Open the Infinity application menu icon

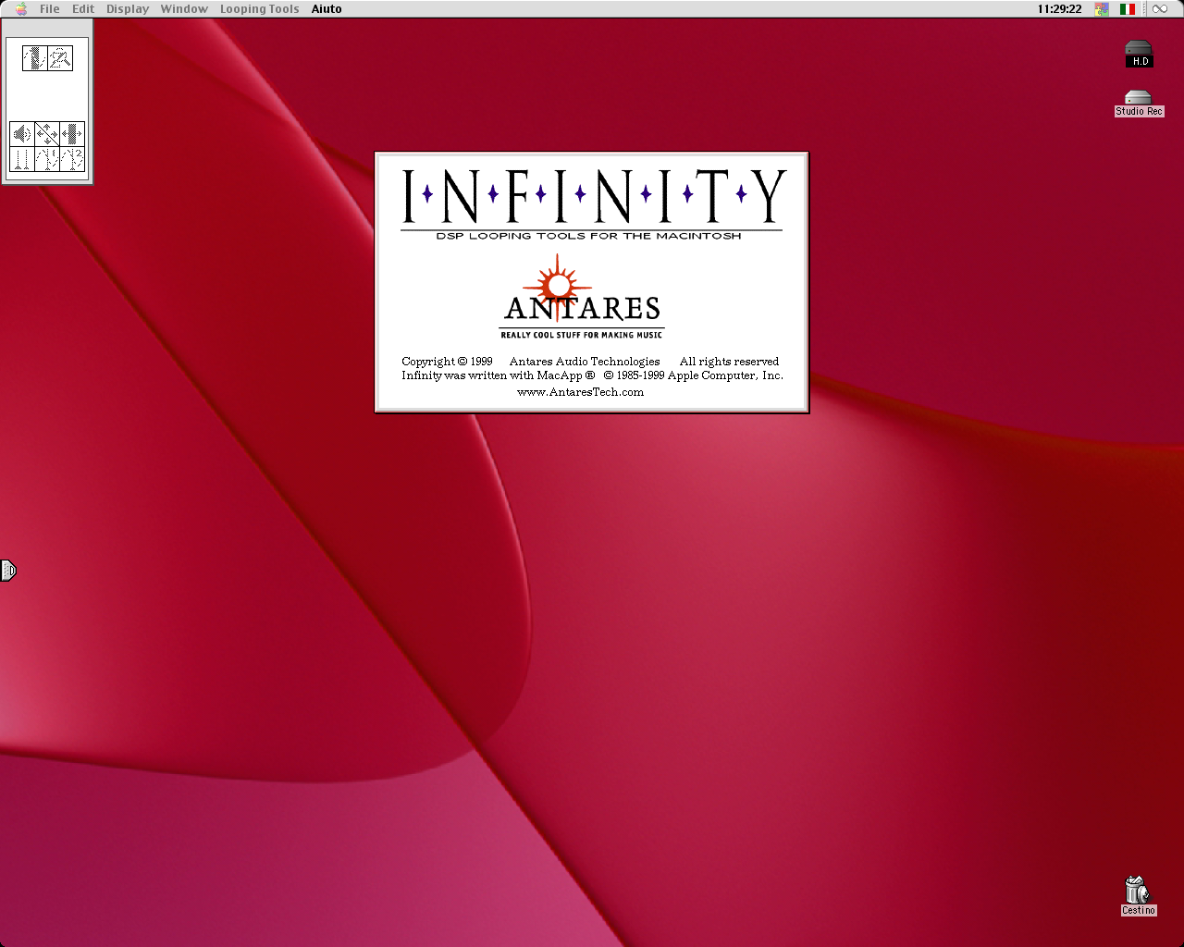tap(1160, 9)
